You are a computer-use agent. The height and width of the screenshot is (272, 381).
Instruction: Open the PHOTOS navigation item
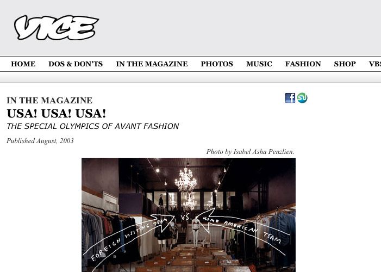[x=217, y=64]
